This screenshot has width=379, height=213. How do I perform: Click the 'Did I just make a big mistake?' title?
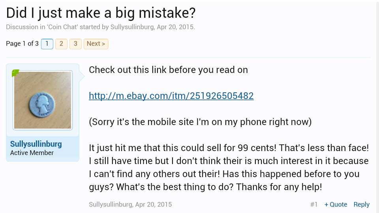tap(101, 13)
